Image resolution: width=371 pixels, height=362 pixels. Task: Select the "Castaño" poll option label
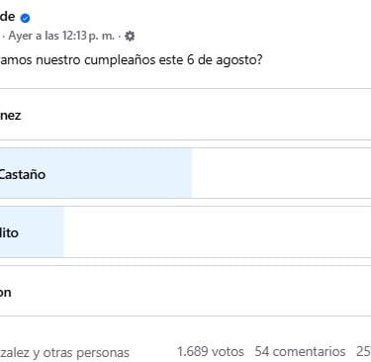(23, 174)
